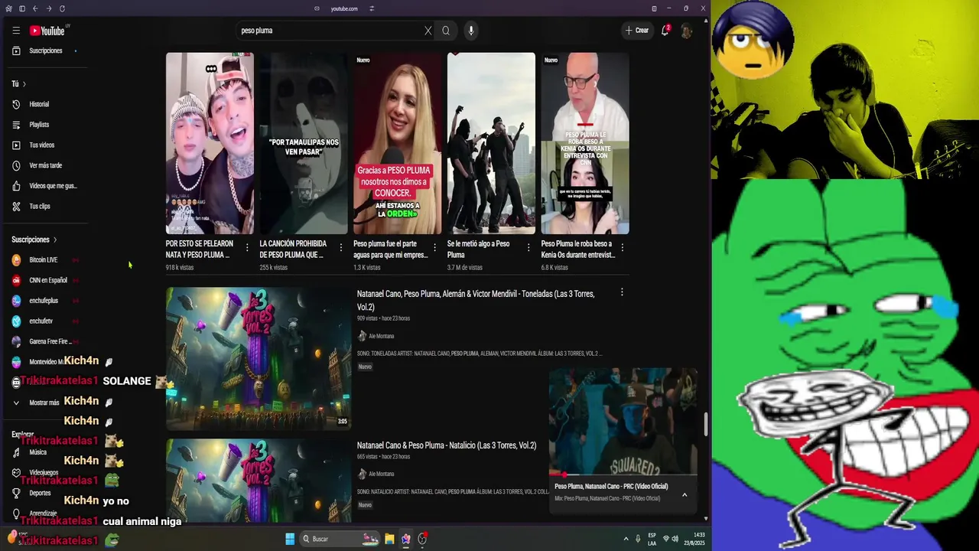Screen dimensions: 979x551
Task: Open File Explorer from the taskbar
Action: 389,539
